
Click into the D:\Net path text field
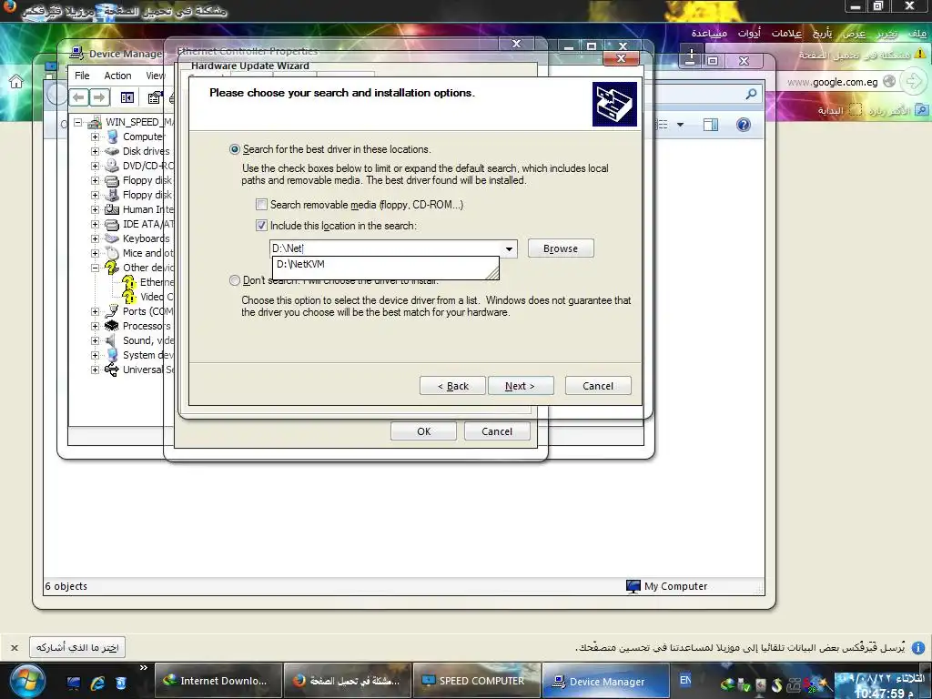pos(386,248)
